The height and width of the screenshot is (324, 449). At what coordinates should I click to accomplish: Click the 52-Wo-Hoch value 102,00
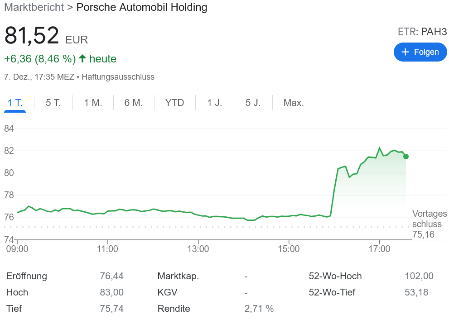coord(419,276)
